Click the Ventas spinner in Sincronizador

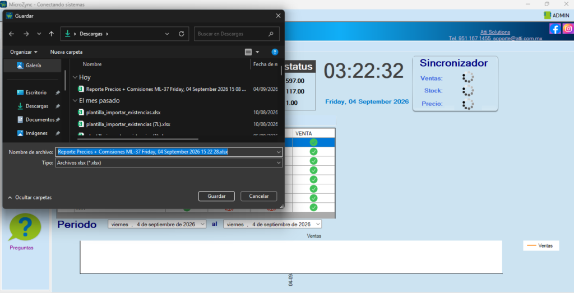pos(468,77)
